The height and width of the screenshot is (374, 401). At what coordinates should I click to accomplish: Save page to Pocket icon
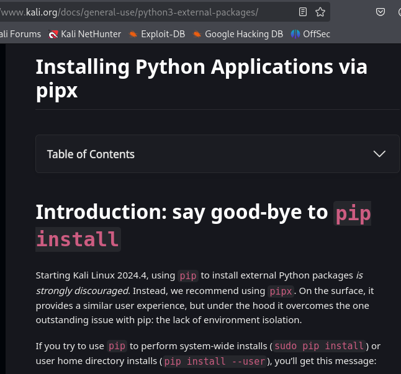click(x=381, y=12)
